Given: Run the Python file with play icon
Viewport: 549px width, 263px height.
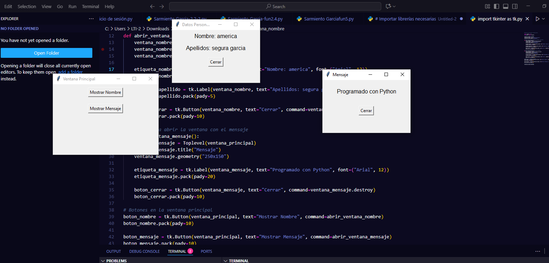Looking at the screenshot, I should tap(537, 19).
